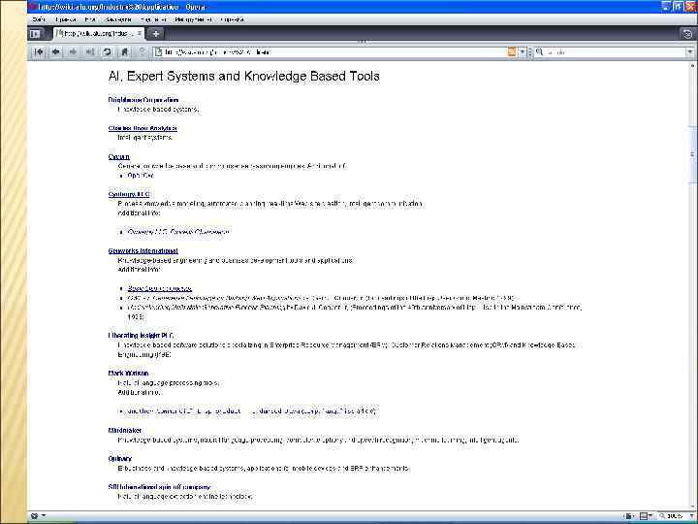Toggle the Opera side panel button
Viewport: 698px width, 524px height.
pos(35,33)
